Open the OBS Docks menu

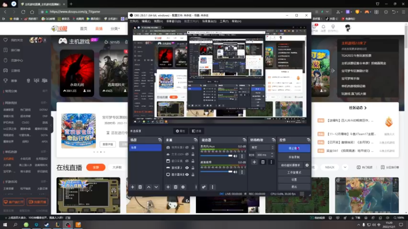pyautogui.click(x=173, y=21)
